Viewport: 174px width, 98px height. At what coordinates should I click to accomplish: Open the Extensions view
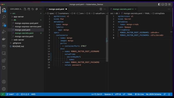click(4, 60)
